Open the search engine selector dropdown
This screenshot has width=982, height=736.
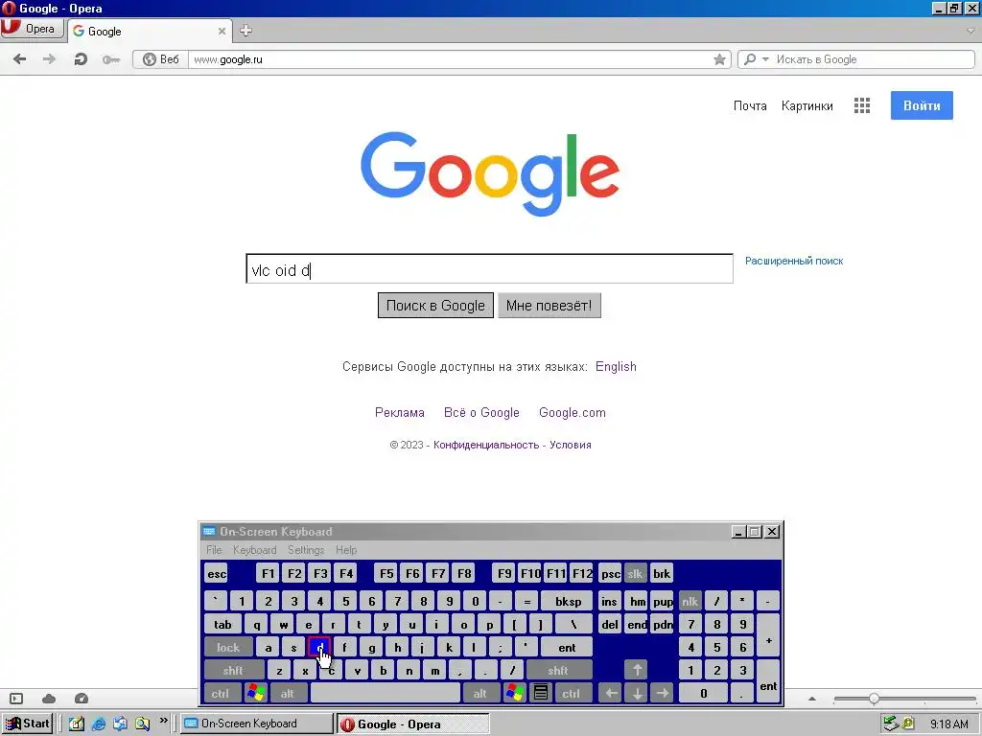tap(756, 59)
